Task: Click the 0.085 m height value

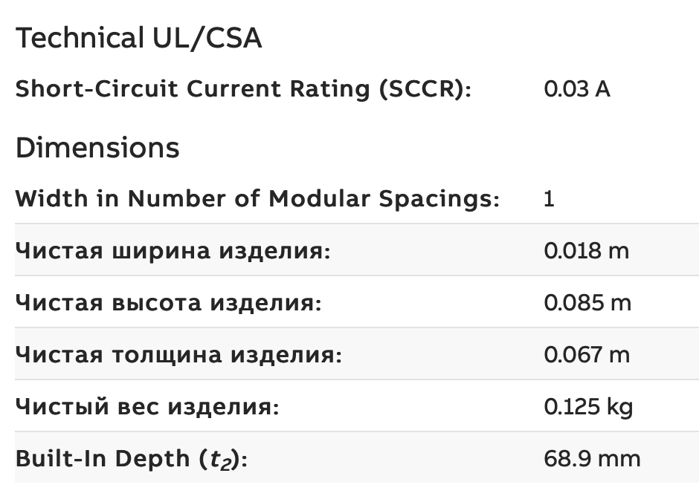Action: [587, 303]
